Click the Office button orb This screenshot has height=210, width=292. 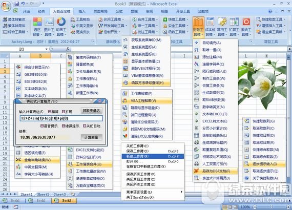(6, 6)
